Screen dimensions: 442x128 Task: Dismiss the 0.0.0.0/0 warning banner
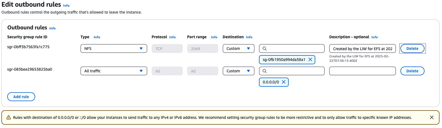[432, 117]
